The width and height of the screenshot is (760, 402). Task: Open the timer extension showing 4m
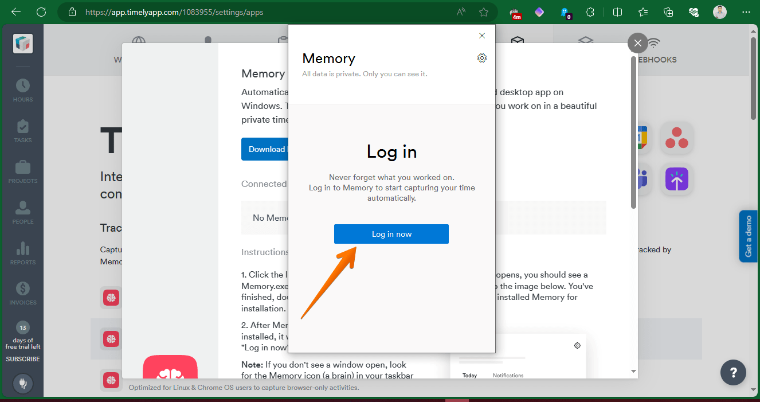tap(515, 13)
